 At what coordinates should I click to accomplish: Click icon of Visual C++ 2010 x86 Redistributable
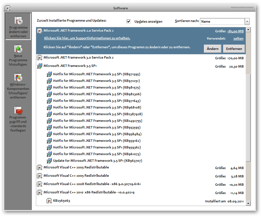click(40, 192)
